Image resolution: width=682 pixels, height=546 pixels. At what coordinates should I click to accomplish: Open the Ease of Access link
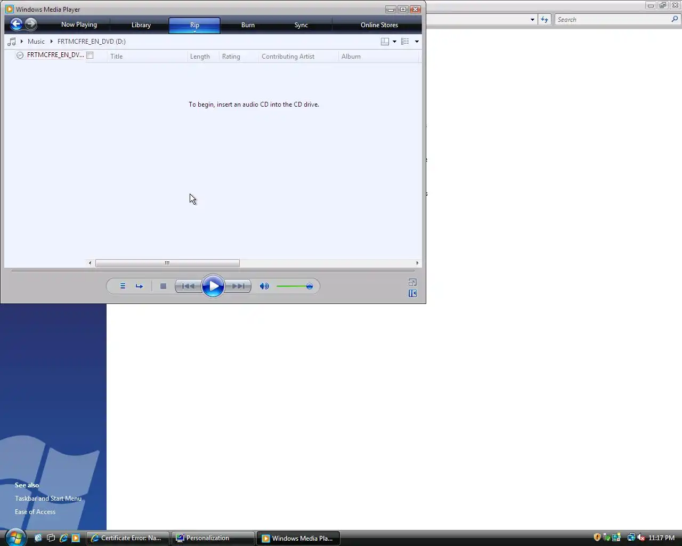[35, 512]
